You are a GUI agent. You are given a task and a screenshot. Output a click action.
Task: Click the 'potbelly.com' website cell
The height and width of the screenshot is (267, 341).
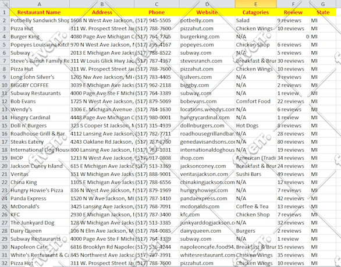pos(207,20)
